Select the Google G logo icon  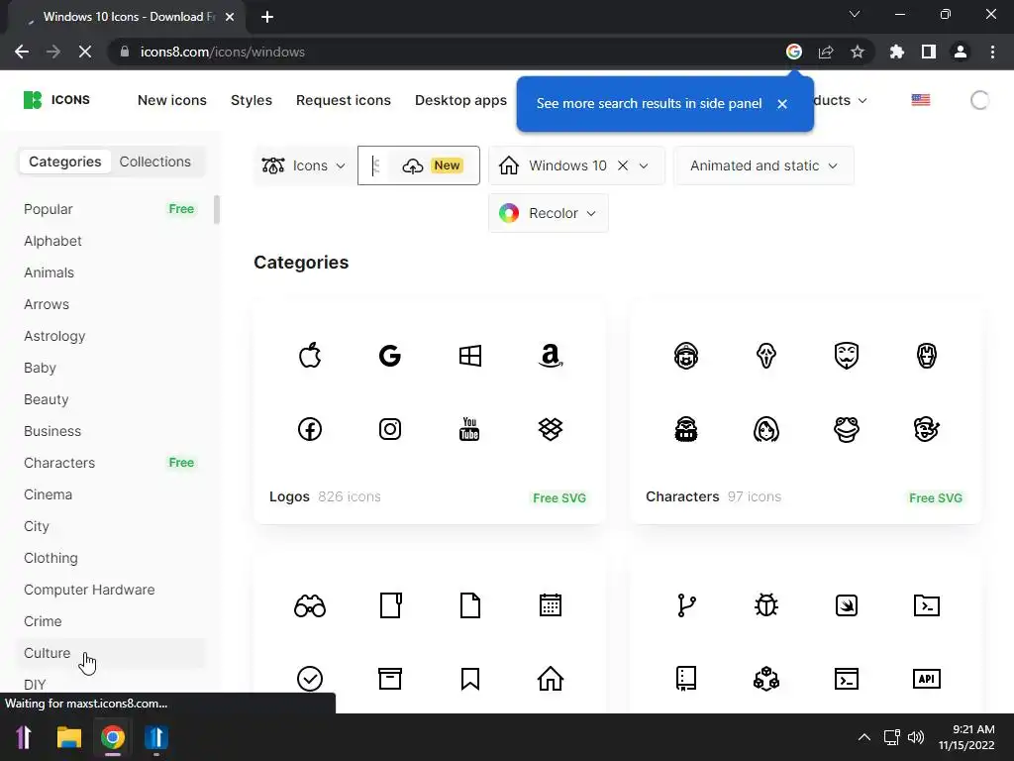[390, 356]
